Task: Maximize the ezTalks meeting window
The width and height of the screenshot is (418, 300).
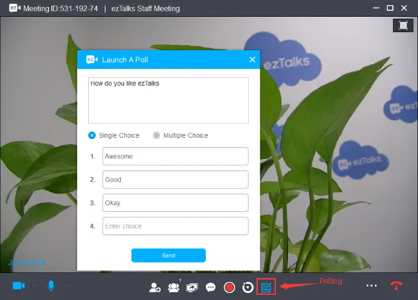Action: [390, 8]
